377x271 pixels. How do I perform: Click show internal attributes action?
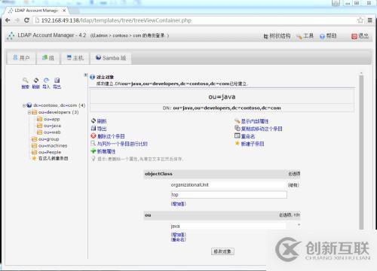pyautogui.click(x=252, y=121)
